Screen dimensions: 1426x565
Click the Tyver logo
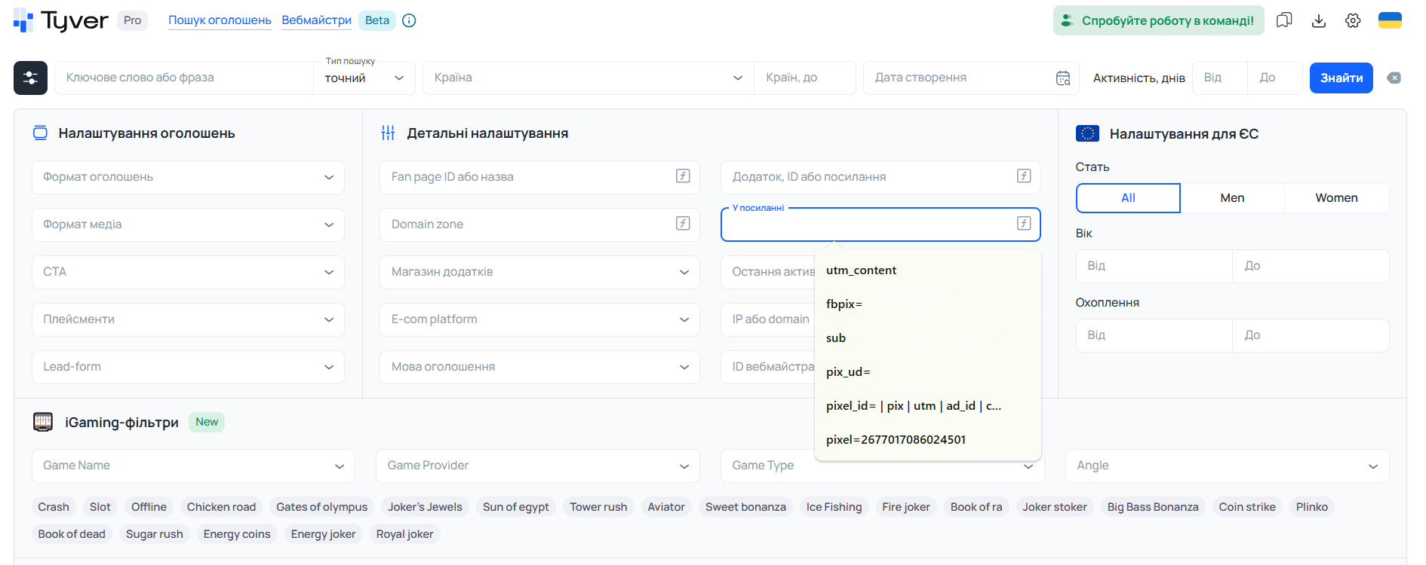click(61, 20)
